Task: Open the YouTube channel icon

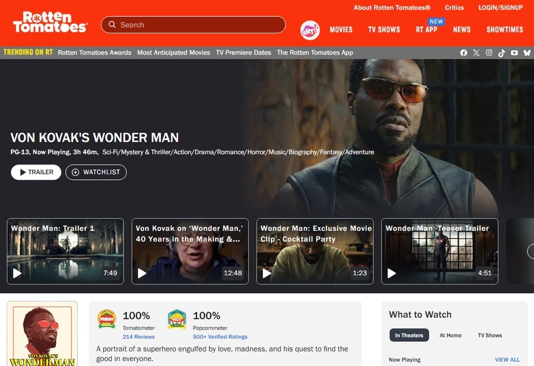Action: click(x=514, y=53)
